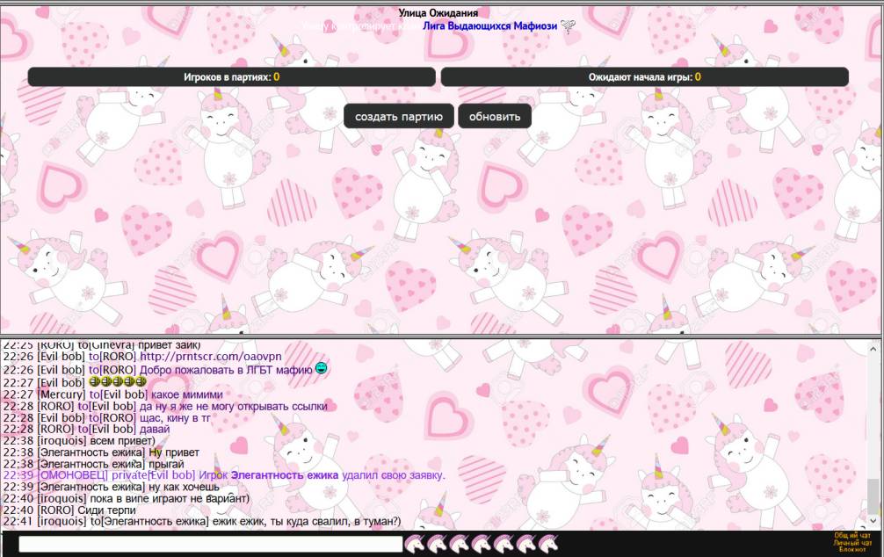Click the clan emblem next to Лига Выдающихся Мафиози
The image size is (884, 557).
(569, 26)
